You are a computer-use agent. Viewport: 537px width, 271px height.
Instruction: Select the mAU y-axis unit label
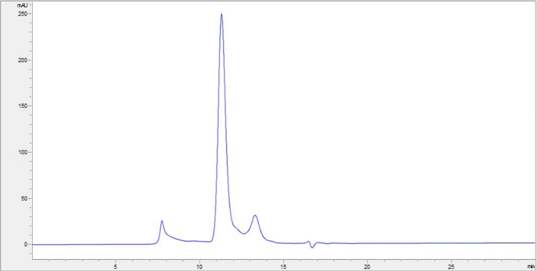pos(22,5)
